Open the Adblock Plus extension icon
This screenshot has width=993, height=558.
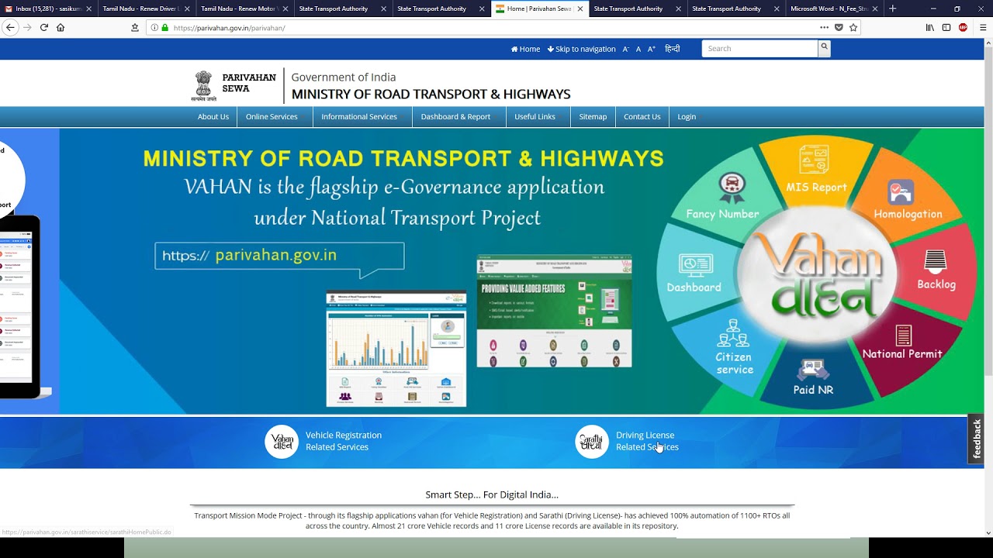tap(963, 27)
